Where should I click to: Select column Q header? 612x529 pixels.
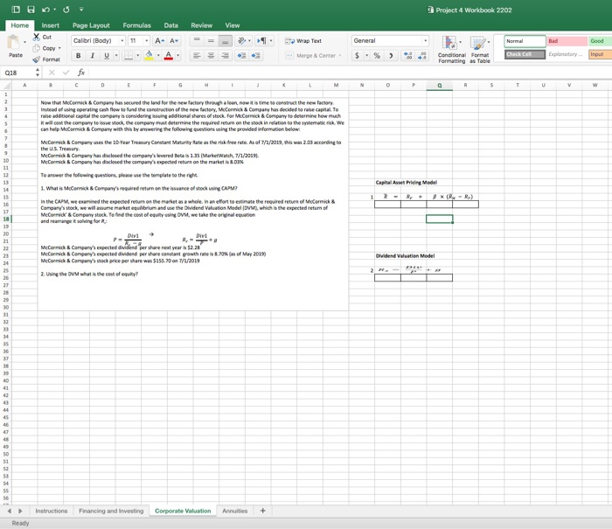click(x=440, y=85)
